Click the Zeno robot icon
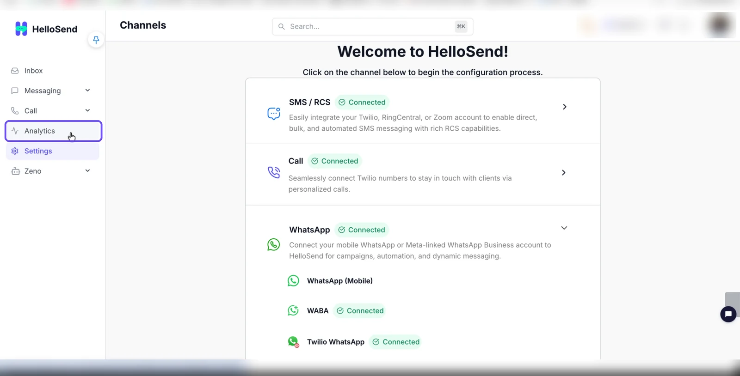Image resolution: width=740 pixels, height=376 pixels. [x=15, y=171]
